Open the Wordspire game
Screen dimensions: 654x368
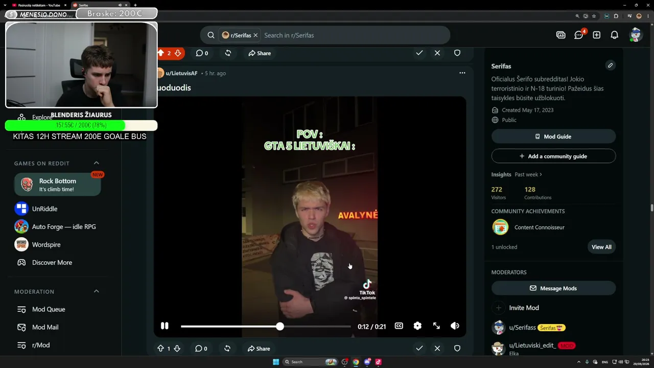coord(46,244)
